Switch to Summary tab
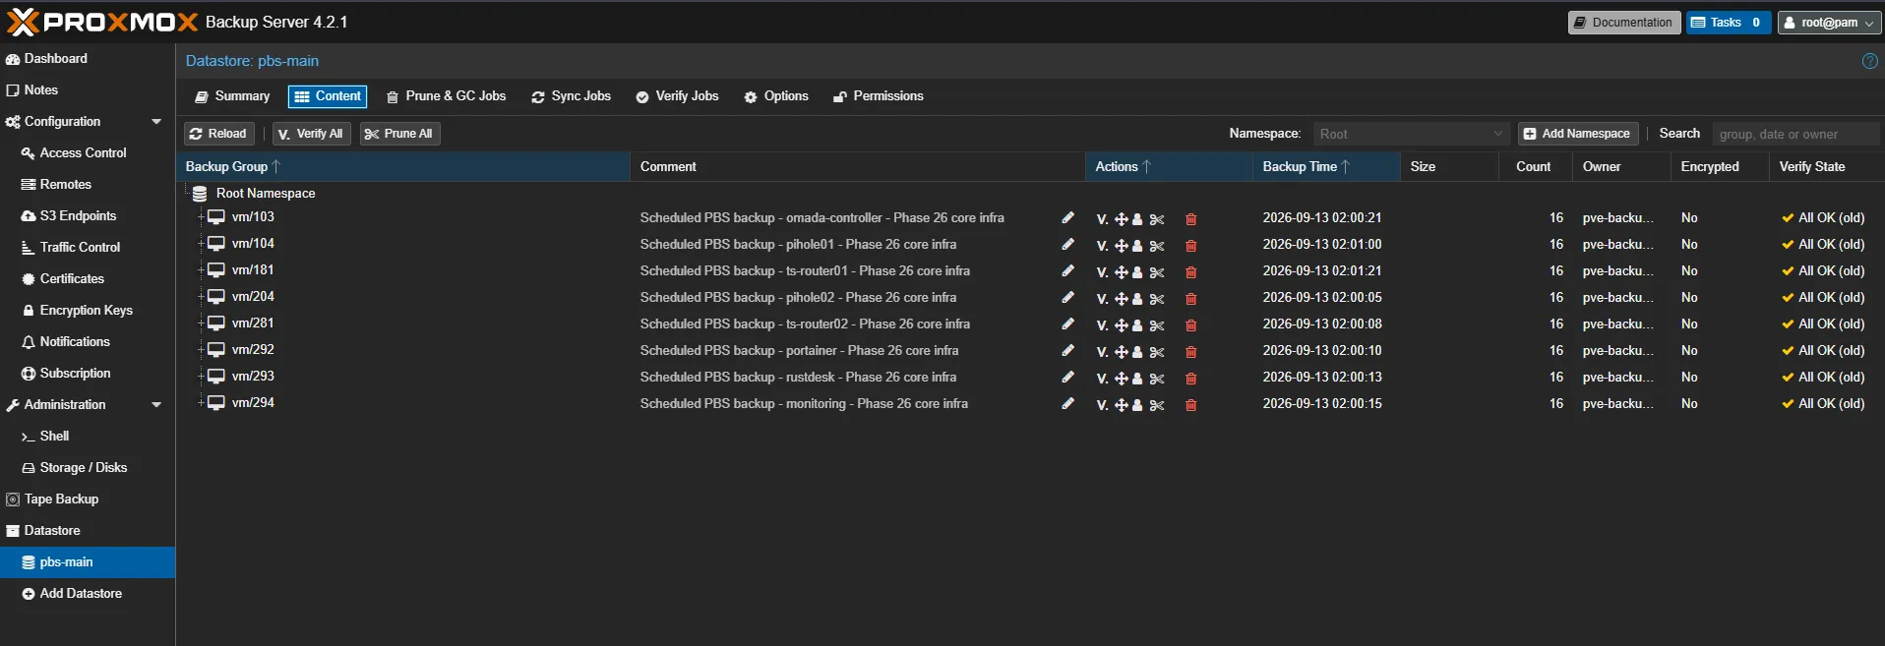The height and width of the screenshot is (646, 1885). point(232,96)
